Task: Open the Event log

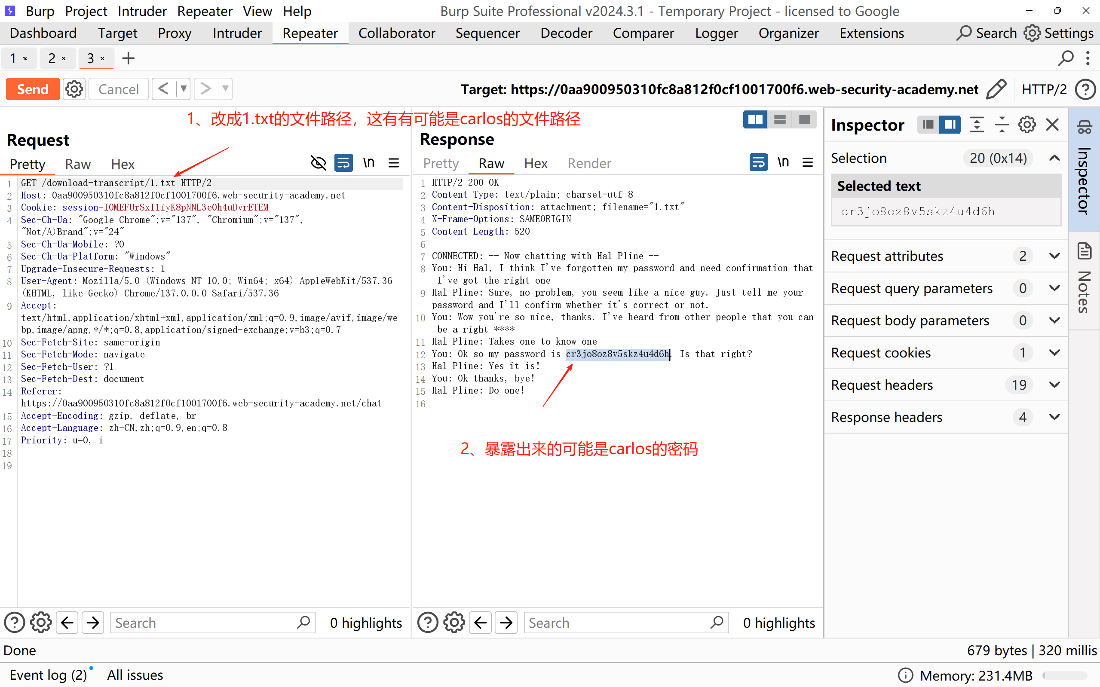Action: [x=48, y=675]
